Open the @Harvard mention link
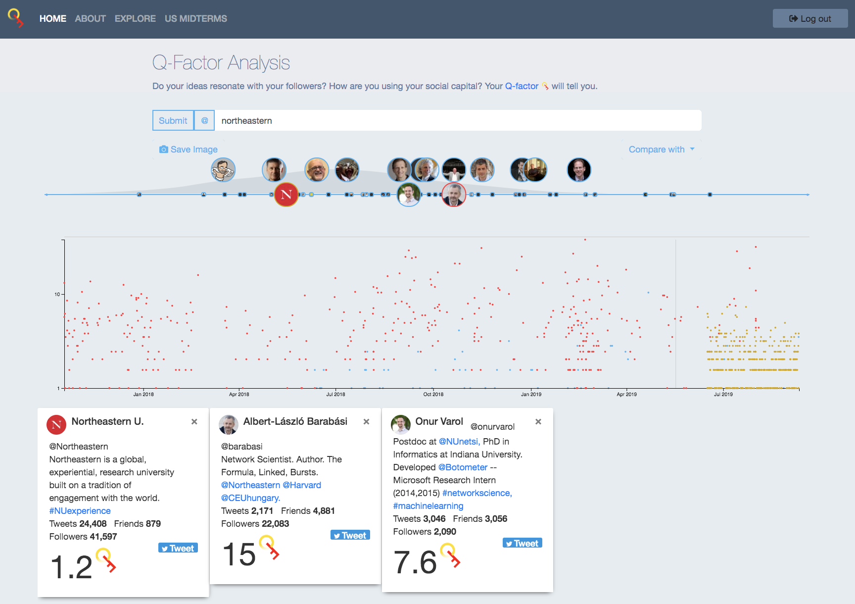Viewport: 855px width, 604px height. pos(302,485)
